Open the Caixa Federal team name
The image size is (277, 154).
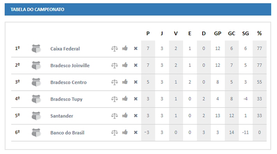pyautogui.click(x=65, y=48)
